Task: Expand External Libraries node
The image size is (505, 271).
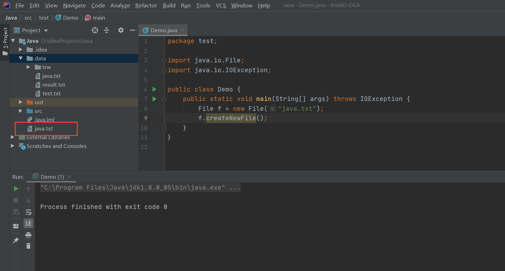Action: coord(13,137)
